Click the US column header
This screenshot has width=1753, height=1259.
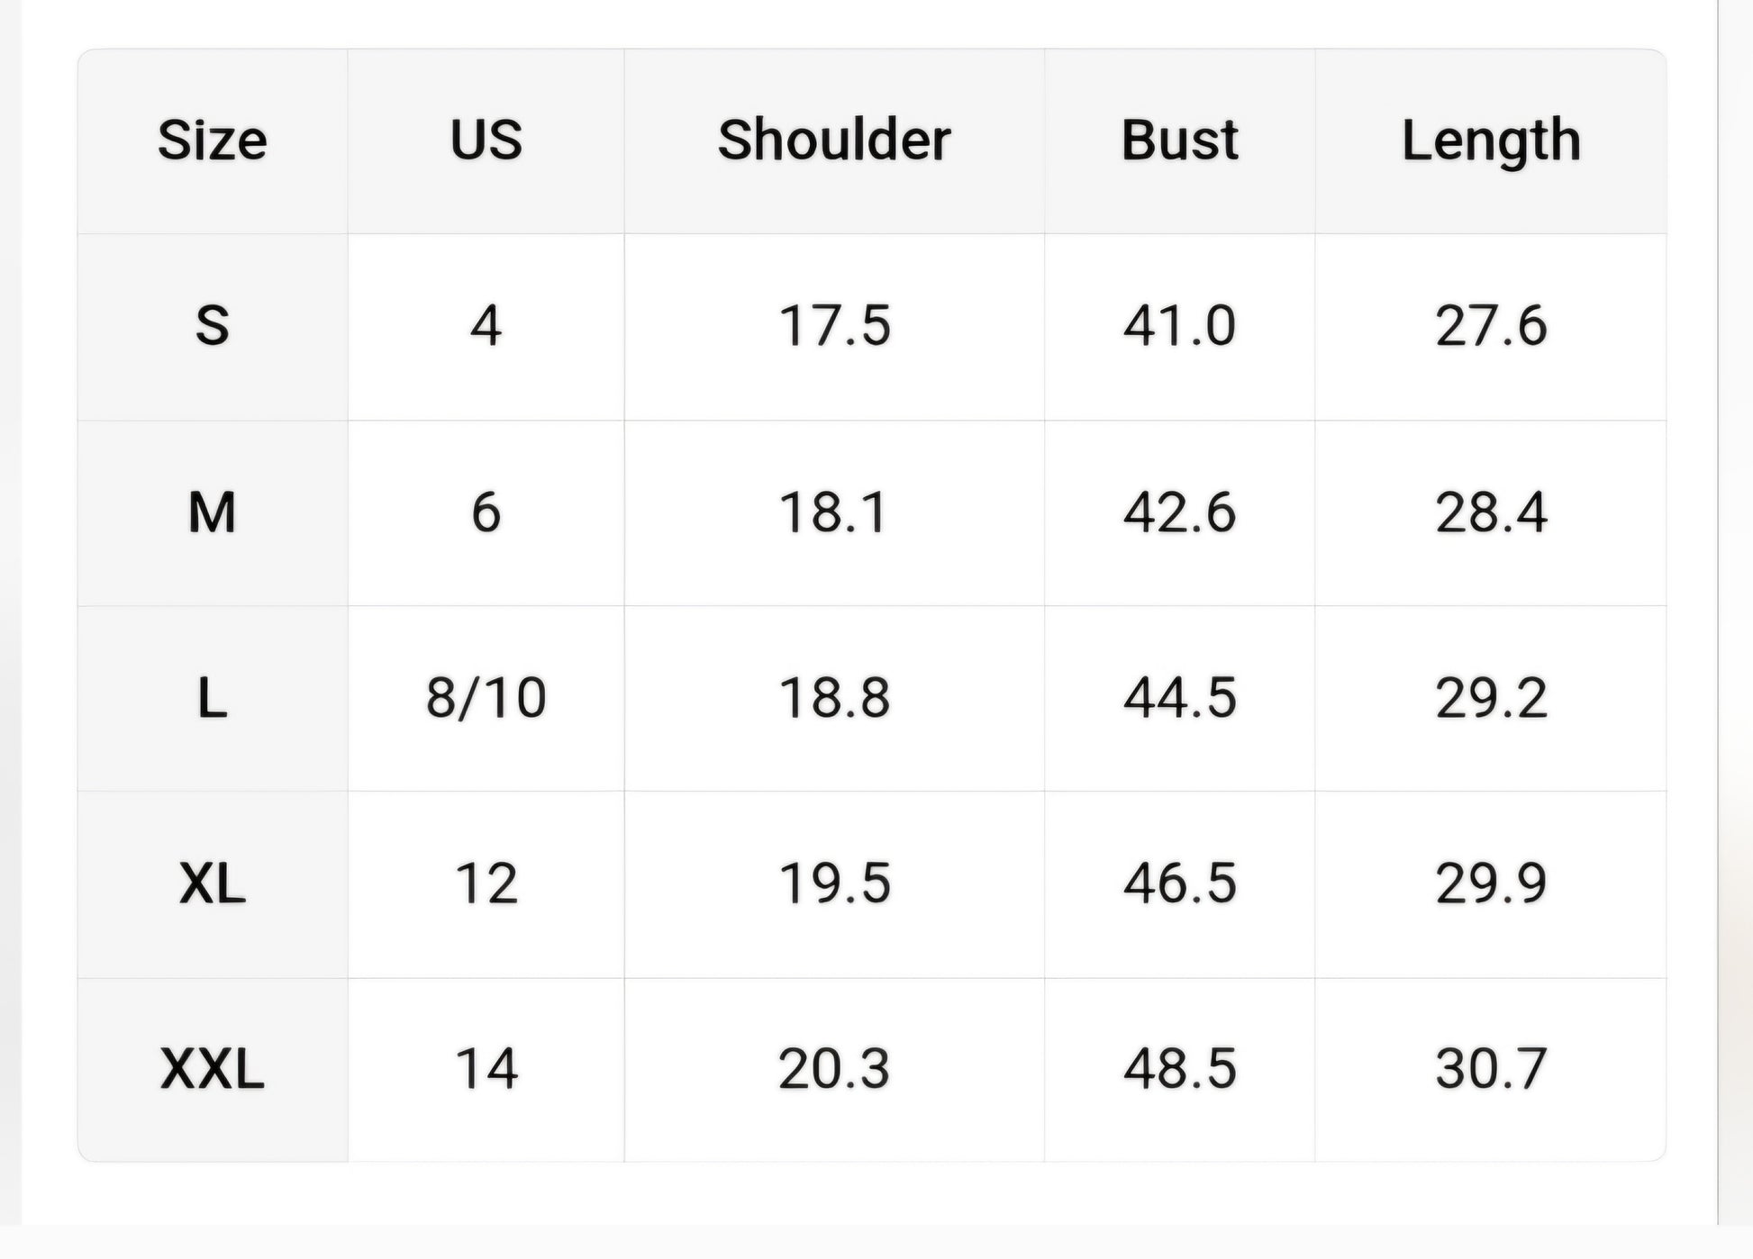(x=486, y=140)
